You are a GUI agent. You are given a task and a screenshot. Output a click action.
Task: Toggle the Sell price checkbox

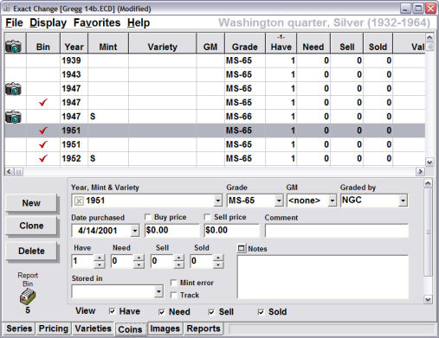[x=207, y=217]
